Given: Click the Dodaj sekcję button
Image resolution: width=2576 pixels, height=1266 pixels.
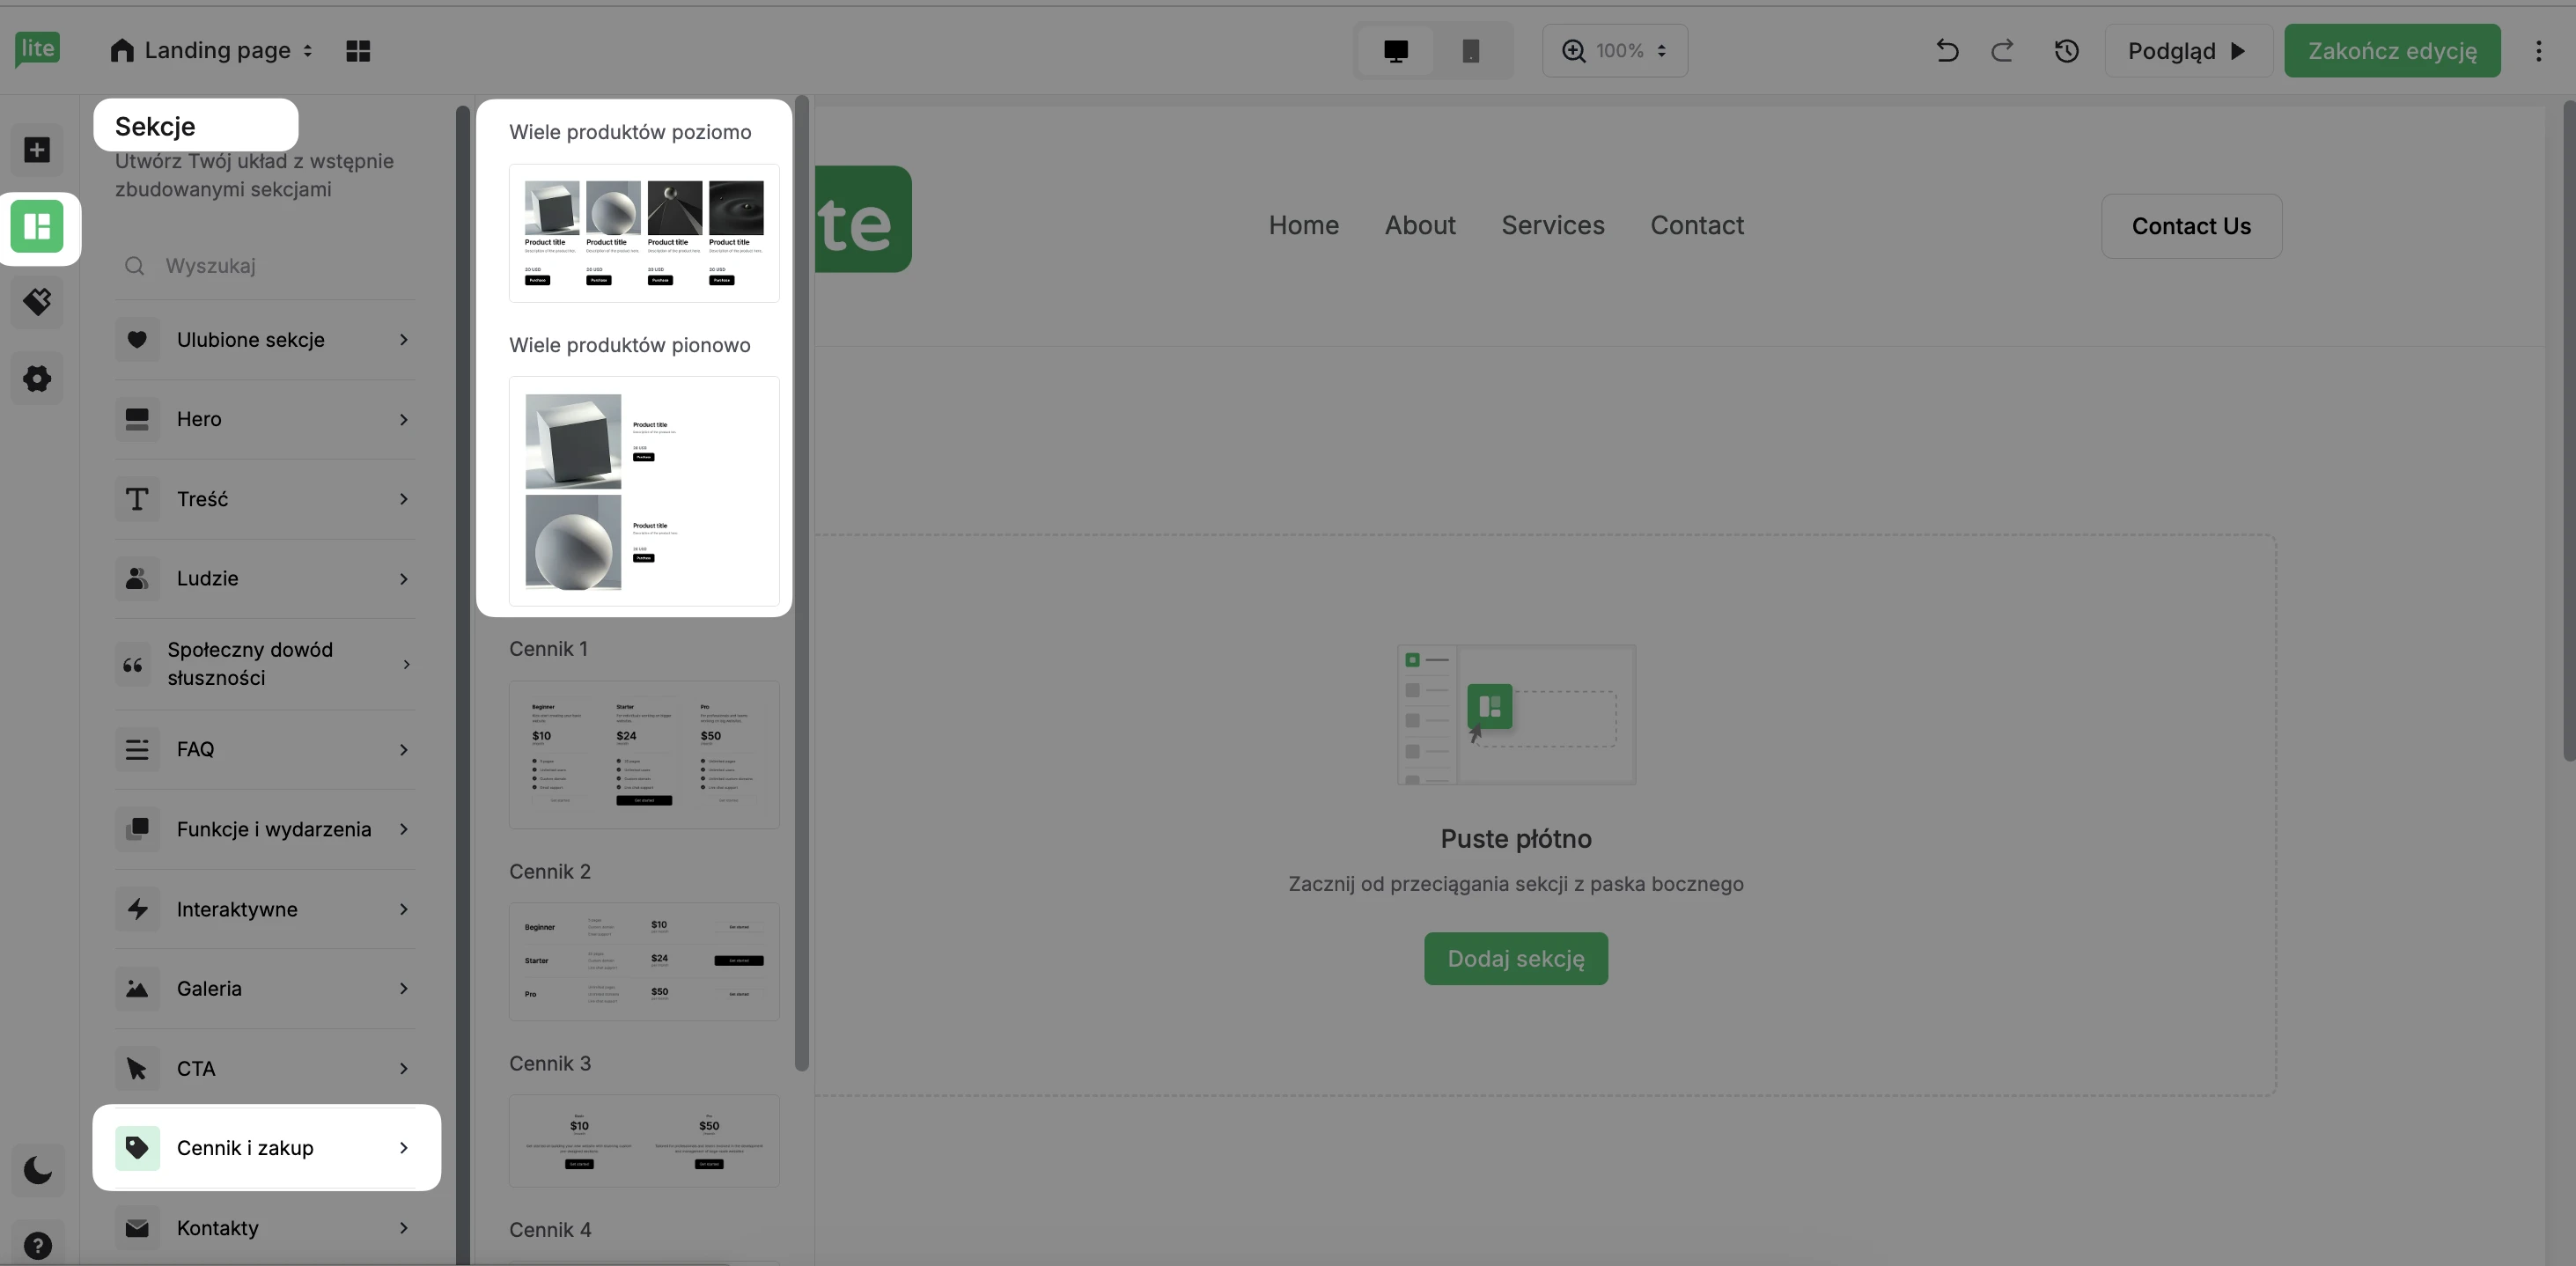Looking at the screenshot, I should click(x=1515, y=958).
